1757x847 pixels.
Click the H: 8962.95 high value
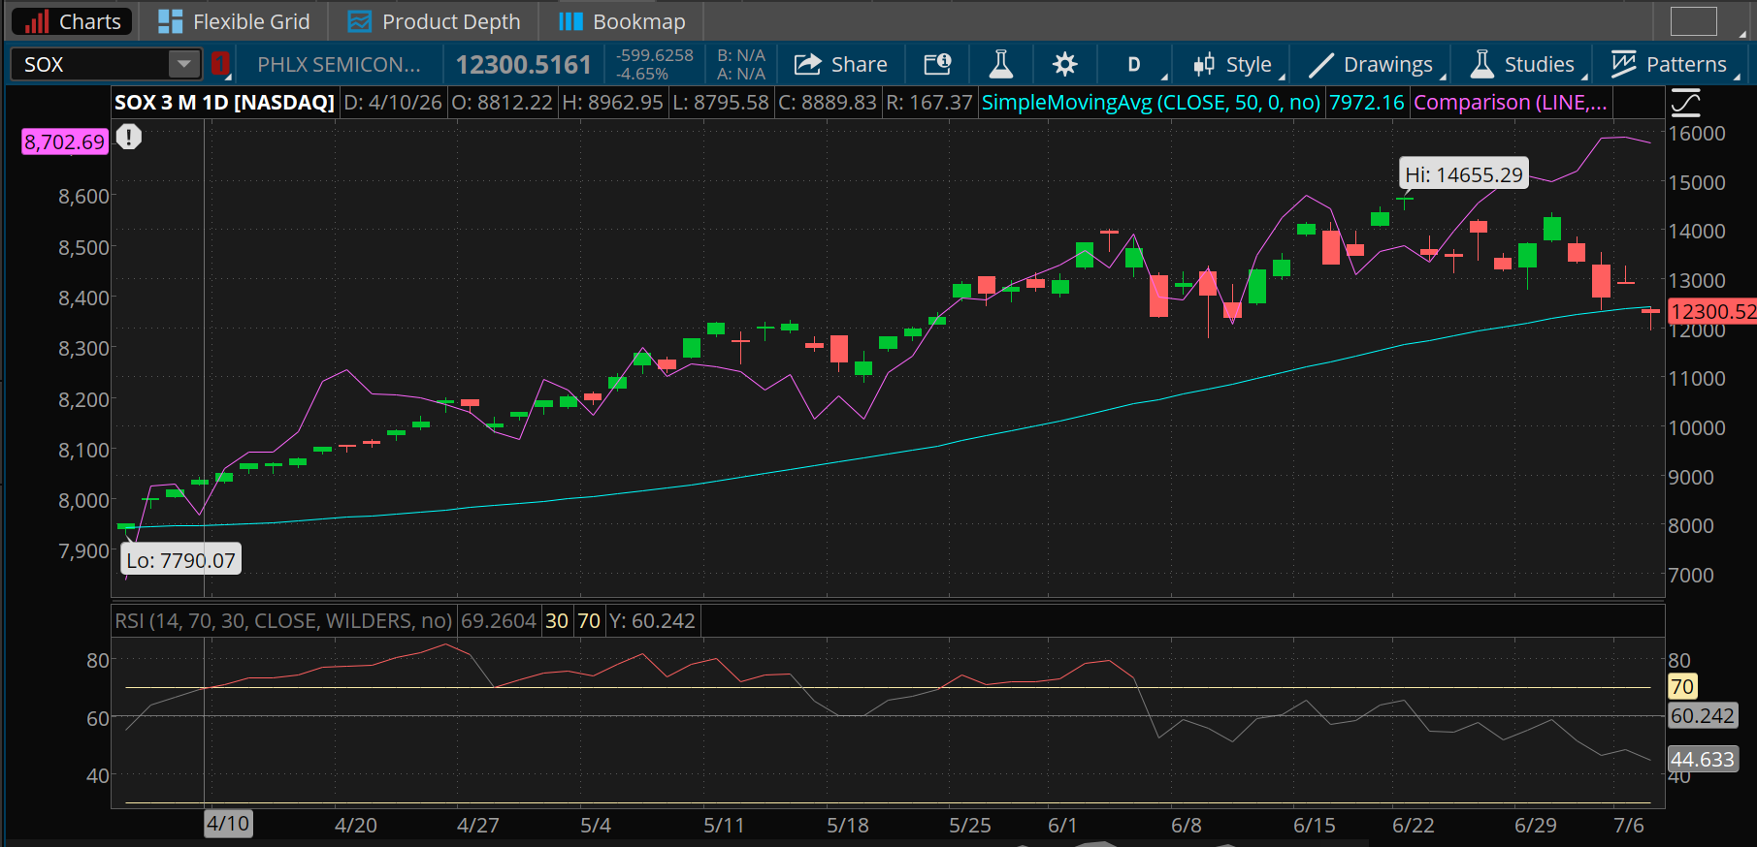(x=611, y=103)
